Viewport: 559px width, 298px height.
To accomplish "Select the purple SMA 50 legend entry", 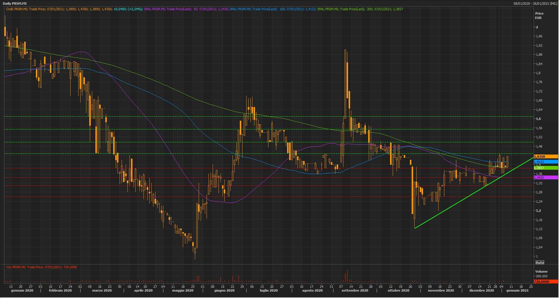I will tap(186, 9).
